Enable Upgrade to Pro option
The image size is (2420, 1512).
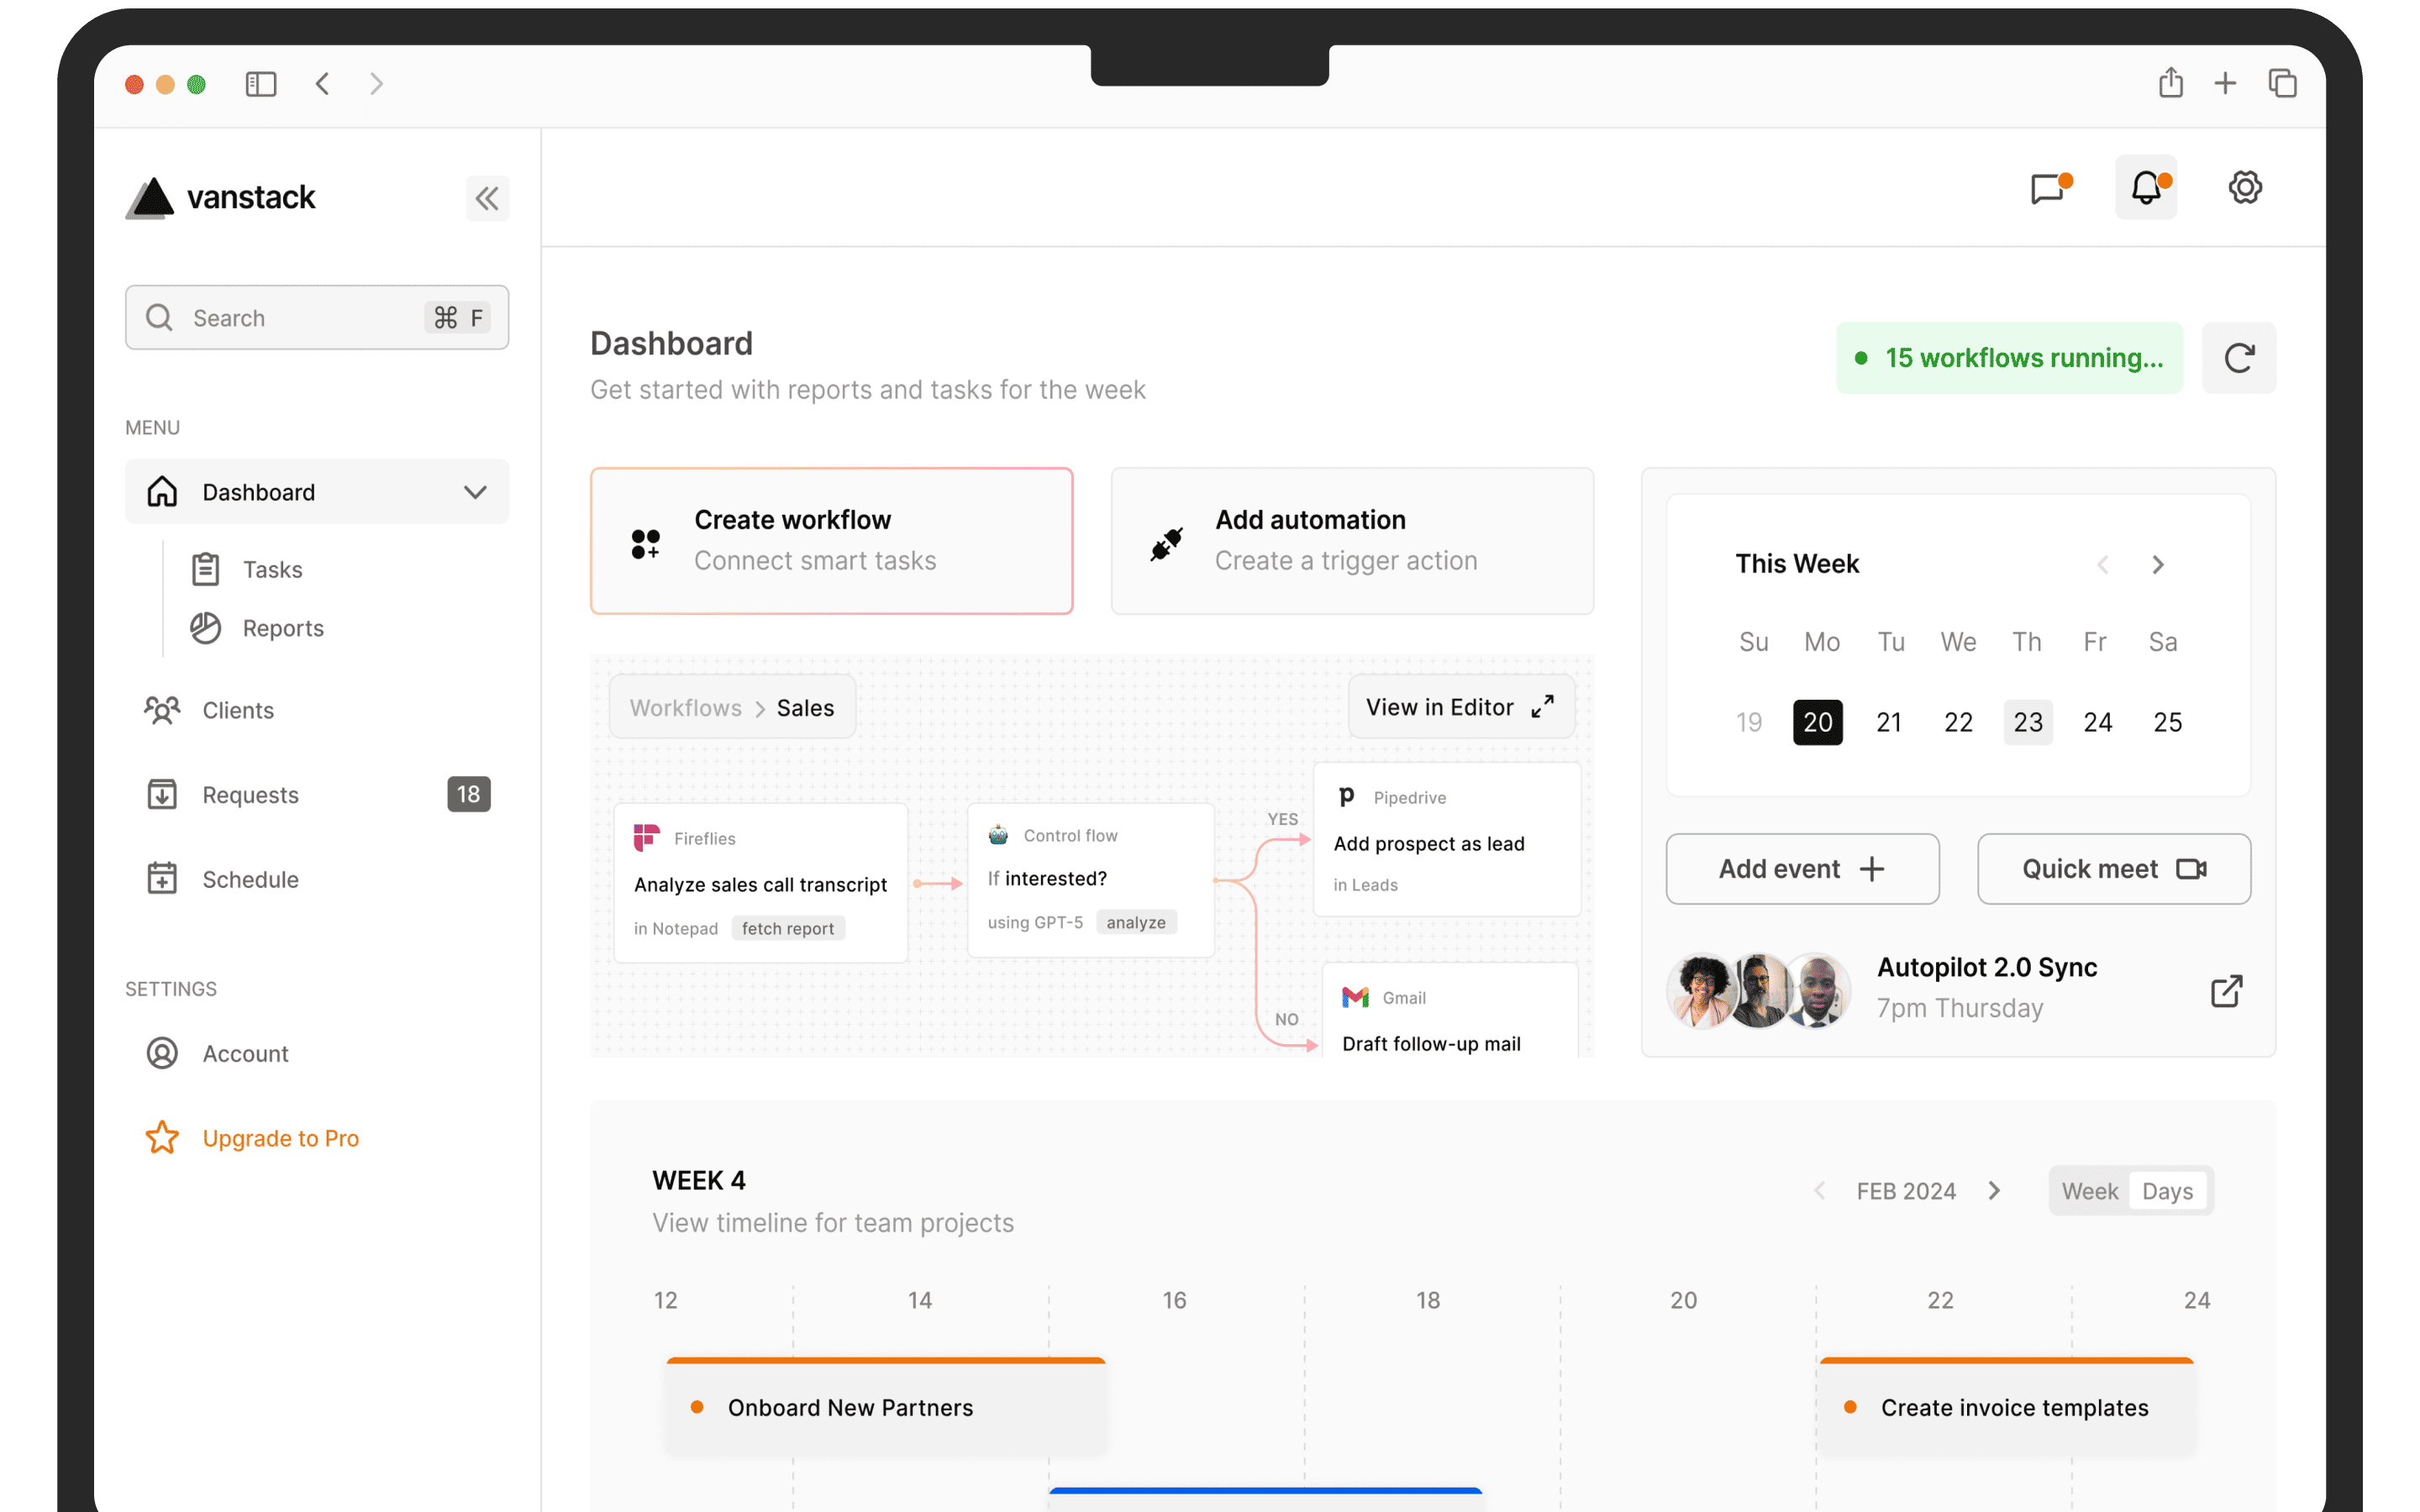click(x=277, y=1137)
